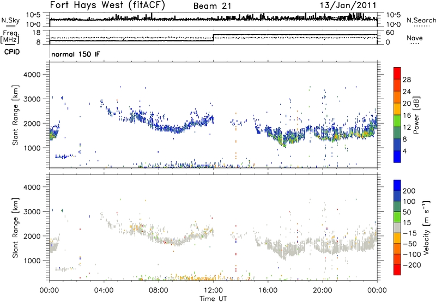
Task: Click the "Nave" legend label
Action: (414, 38)
